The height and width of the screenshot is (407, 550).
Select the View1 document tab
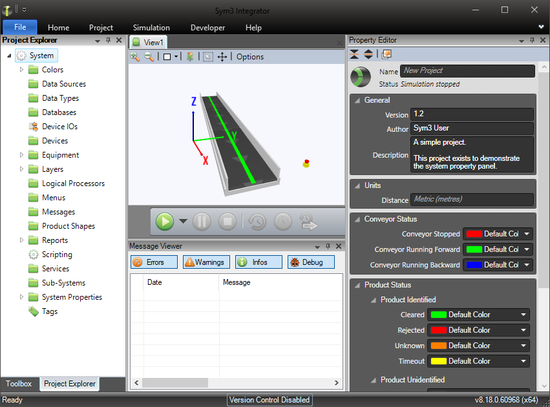click(x=149, y=43)
